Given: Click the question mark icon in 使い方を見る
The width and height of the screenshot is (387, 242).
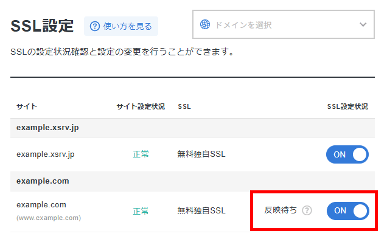Looking at the screenshot, I should pos(94,26).
